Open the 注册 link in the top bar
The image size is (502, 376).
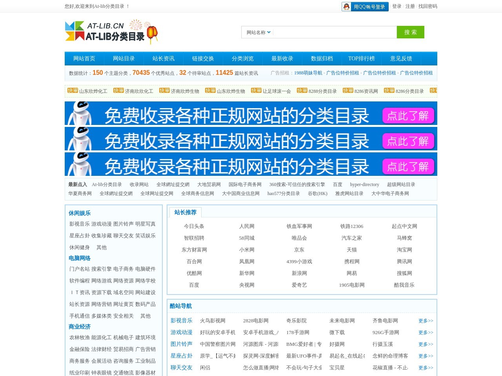coord(410,6)
